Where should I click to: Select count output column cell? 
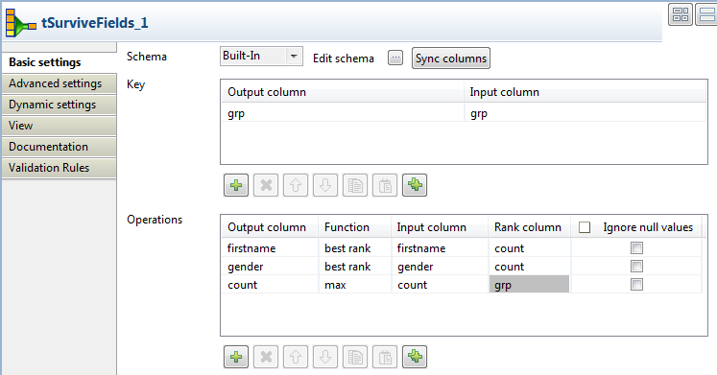pos(271,285)
